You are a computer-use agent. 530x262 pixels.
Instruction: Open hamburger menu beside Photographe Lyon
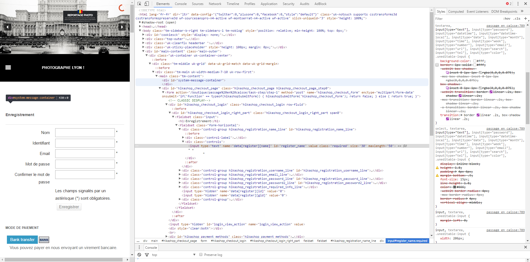point(8,68)
